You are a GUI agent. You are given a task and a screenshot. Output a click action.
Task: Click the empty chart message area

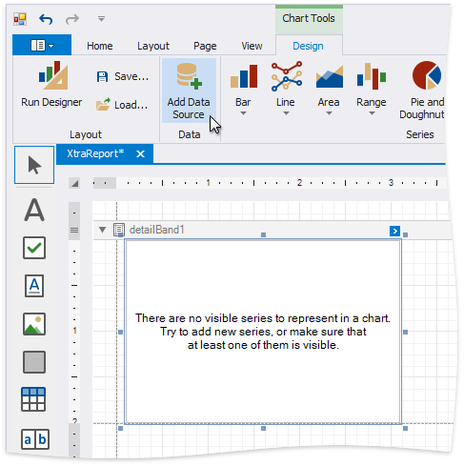(x=263, y=332)
